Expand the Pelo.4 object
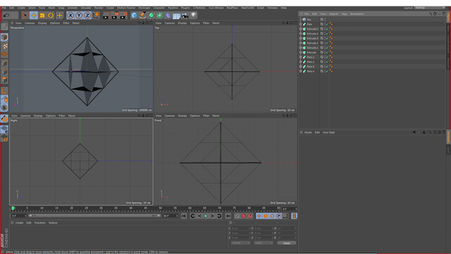The height and width of the screenshot is (254, 451). point(301,71)
